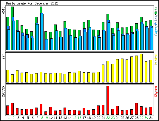Screen dimensions: 159x121
Task: Click the 4613 maximum hits value label
Action: [3, 10]
